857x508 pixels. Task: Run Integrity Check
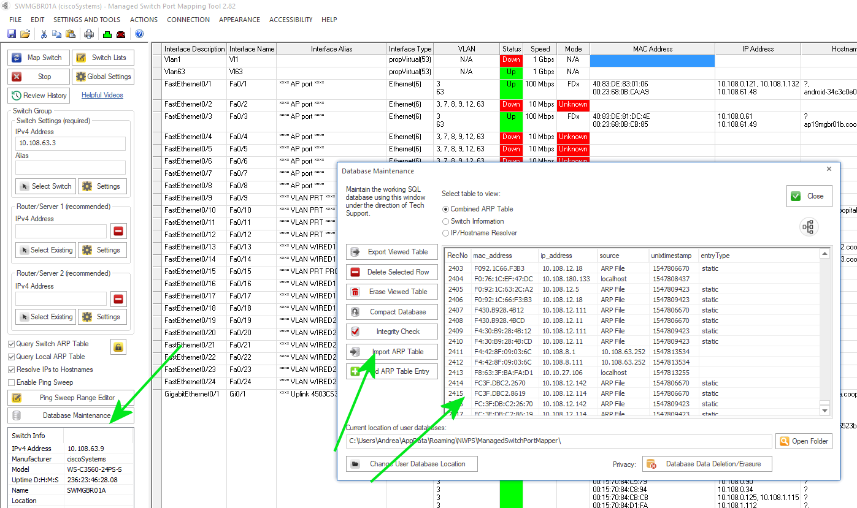point(393,332)
